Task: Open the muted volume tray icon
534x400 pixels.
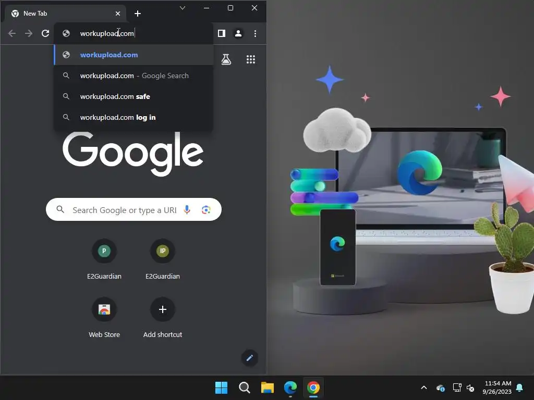Action: 470,387
